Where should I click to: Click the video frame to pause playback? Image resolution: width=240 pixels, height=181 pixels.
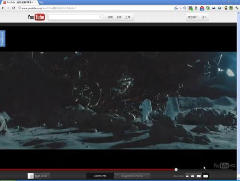click(118, 101)
